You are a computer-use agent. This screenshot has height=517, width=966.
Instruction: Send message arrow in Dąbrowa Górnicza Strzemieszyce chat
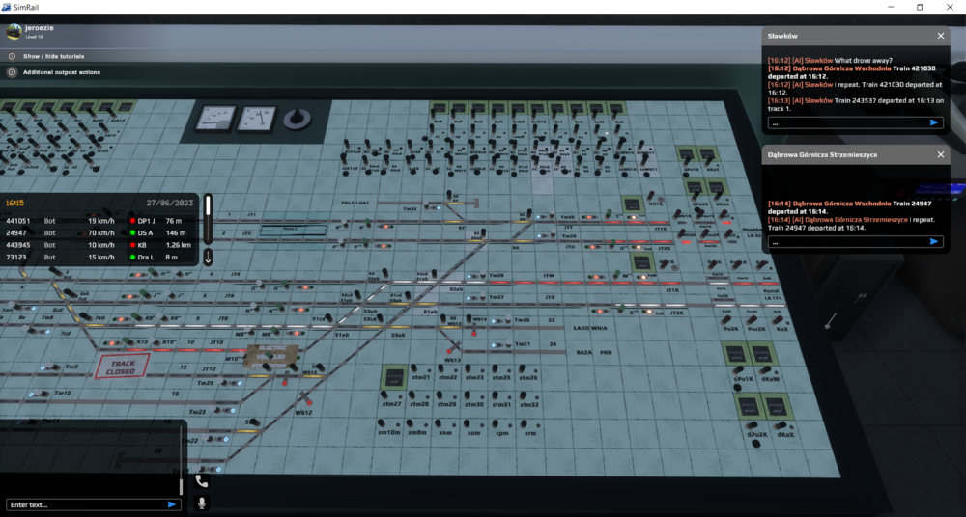point(934,241)
